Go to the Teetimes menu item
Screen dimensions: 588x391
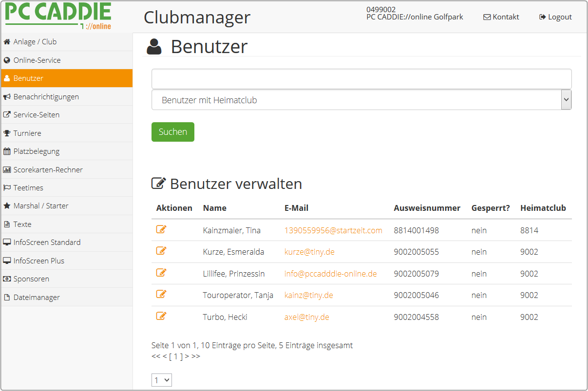click(x=28, y=188)
